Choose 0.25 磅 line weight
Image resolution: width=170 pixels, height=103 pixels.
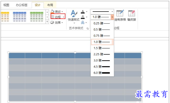(x=102, y=23)
